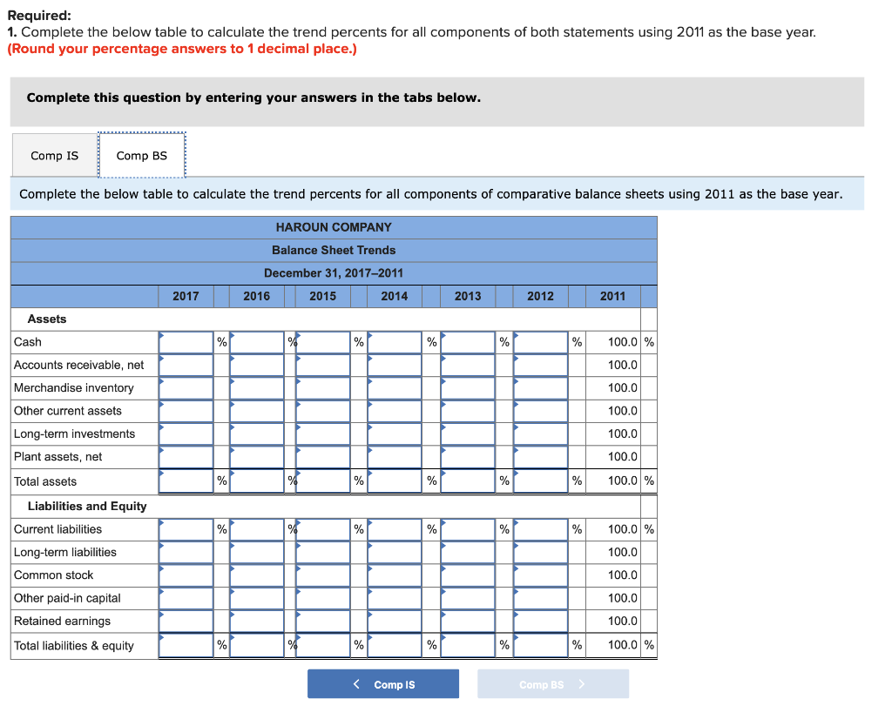Screen dimensions: 892x726
Task: Click the 2017 Total assets input field
Action: (x=186, y=481)
